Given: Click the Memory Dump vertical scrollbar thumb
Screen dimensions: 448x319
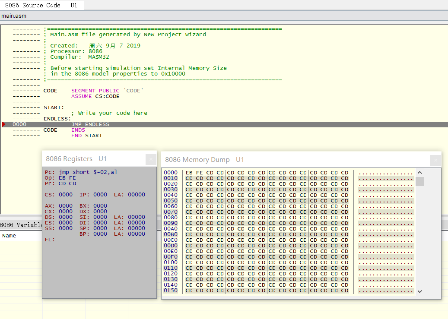Looking at the screenshot, I should click(x=419, y=181).
